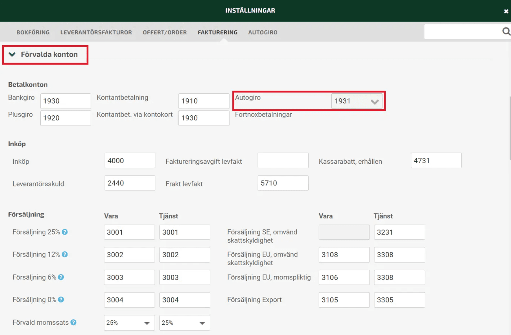Open Förvald momssats Vara dropdown
This screenshot has height=335, width=511.
[x=129, y=323]
